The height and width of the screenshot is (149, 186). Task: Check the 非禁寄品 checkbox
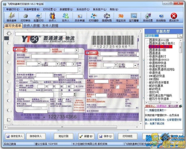[x=41, y=99]
